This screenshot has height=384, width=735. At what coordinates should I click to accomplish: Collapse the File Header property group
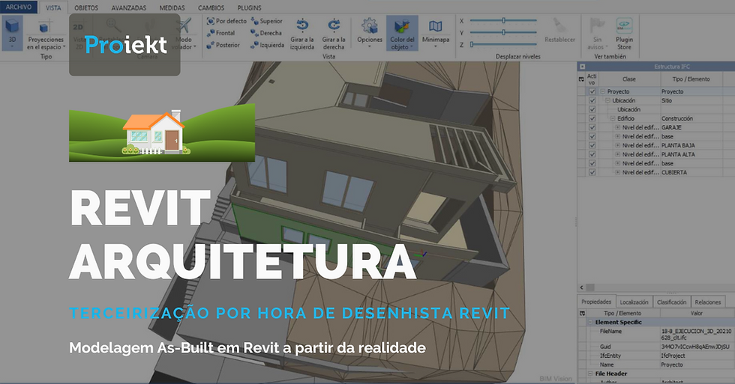click(x=591, y=374)
